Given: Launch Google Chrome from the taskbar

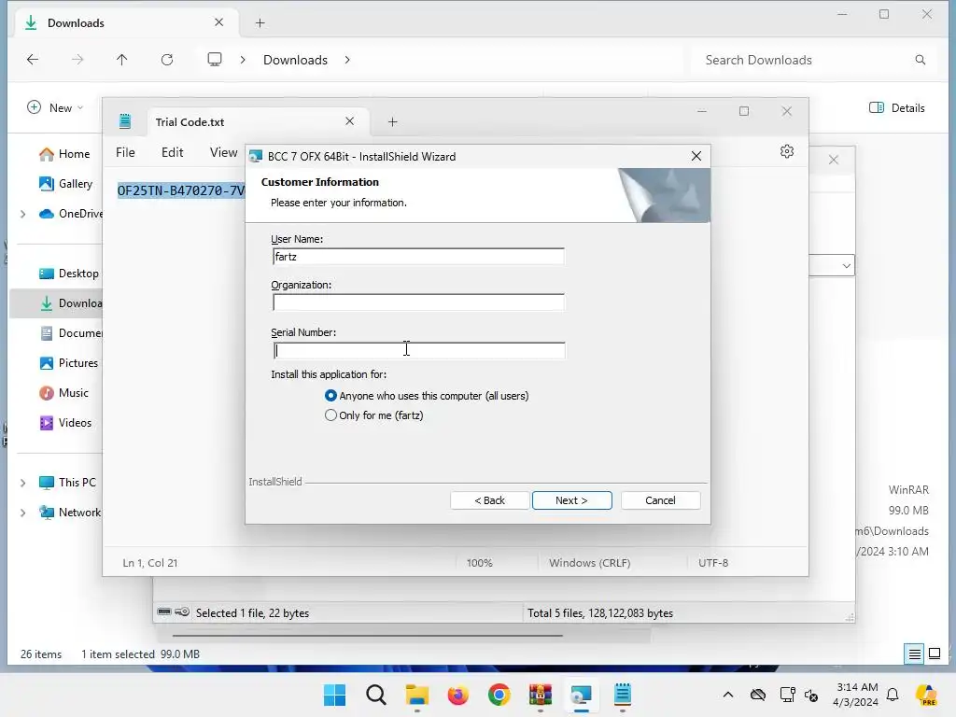Looking at the screenshot, I should (x=499, y=695).
